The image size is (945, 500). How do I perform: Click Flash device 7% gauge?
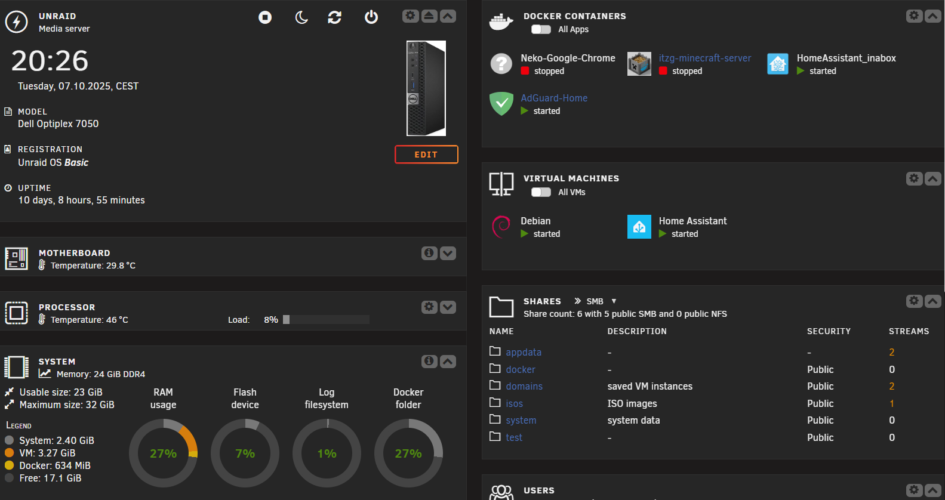pos(245,453)
